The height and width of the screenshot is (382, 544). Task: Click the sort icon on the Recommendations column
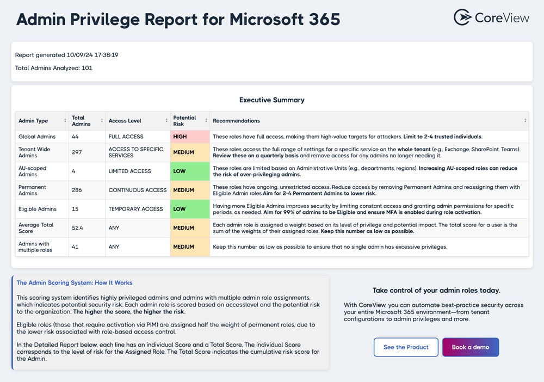[x=524, y=120]
